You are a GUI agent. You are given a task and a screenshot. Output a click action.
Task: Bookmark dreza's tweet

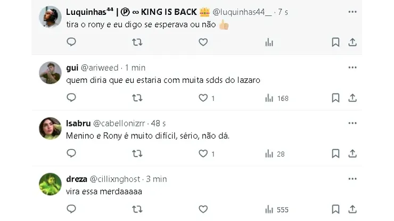pos(335,209)
